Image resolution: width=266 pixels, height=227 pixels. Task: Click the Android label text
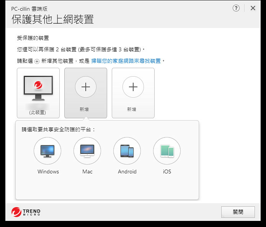pos(127,171)
